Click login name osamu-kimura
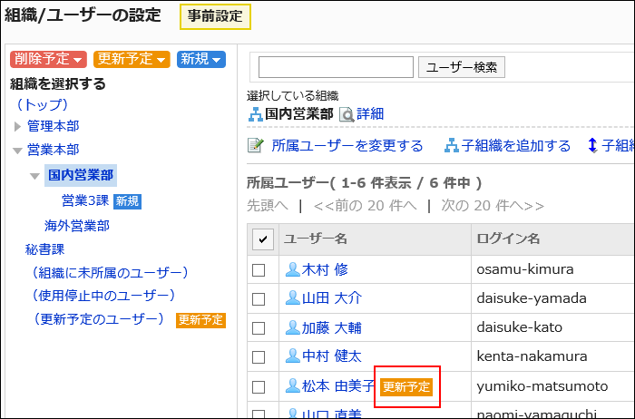 525,269
